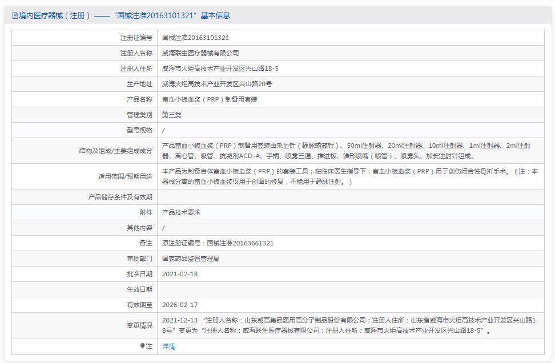Image resolution: width=555 pixels, height=363 pixels.
Task: Click the 结构及组成/主要组成成分 label
Action: [116, 151]
